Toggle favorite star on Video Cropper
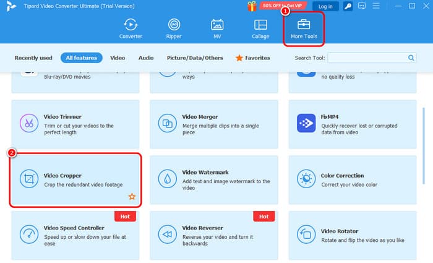 (x=132, y=196)
